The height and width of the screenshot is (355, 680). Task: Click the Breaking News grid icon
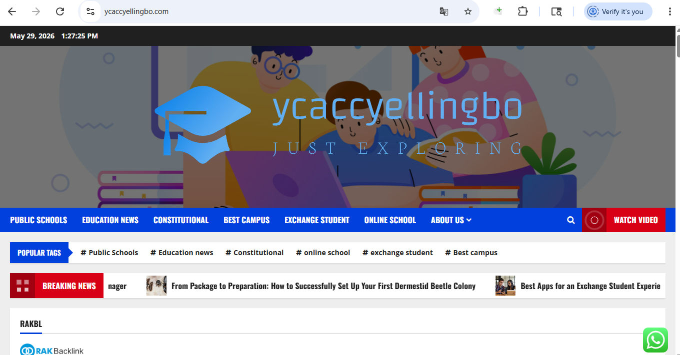pos(22,286)
